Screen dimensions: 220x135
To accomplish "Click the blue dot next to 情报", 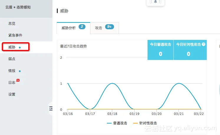I will [20, 71].
